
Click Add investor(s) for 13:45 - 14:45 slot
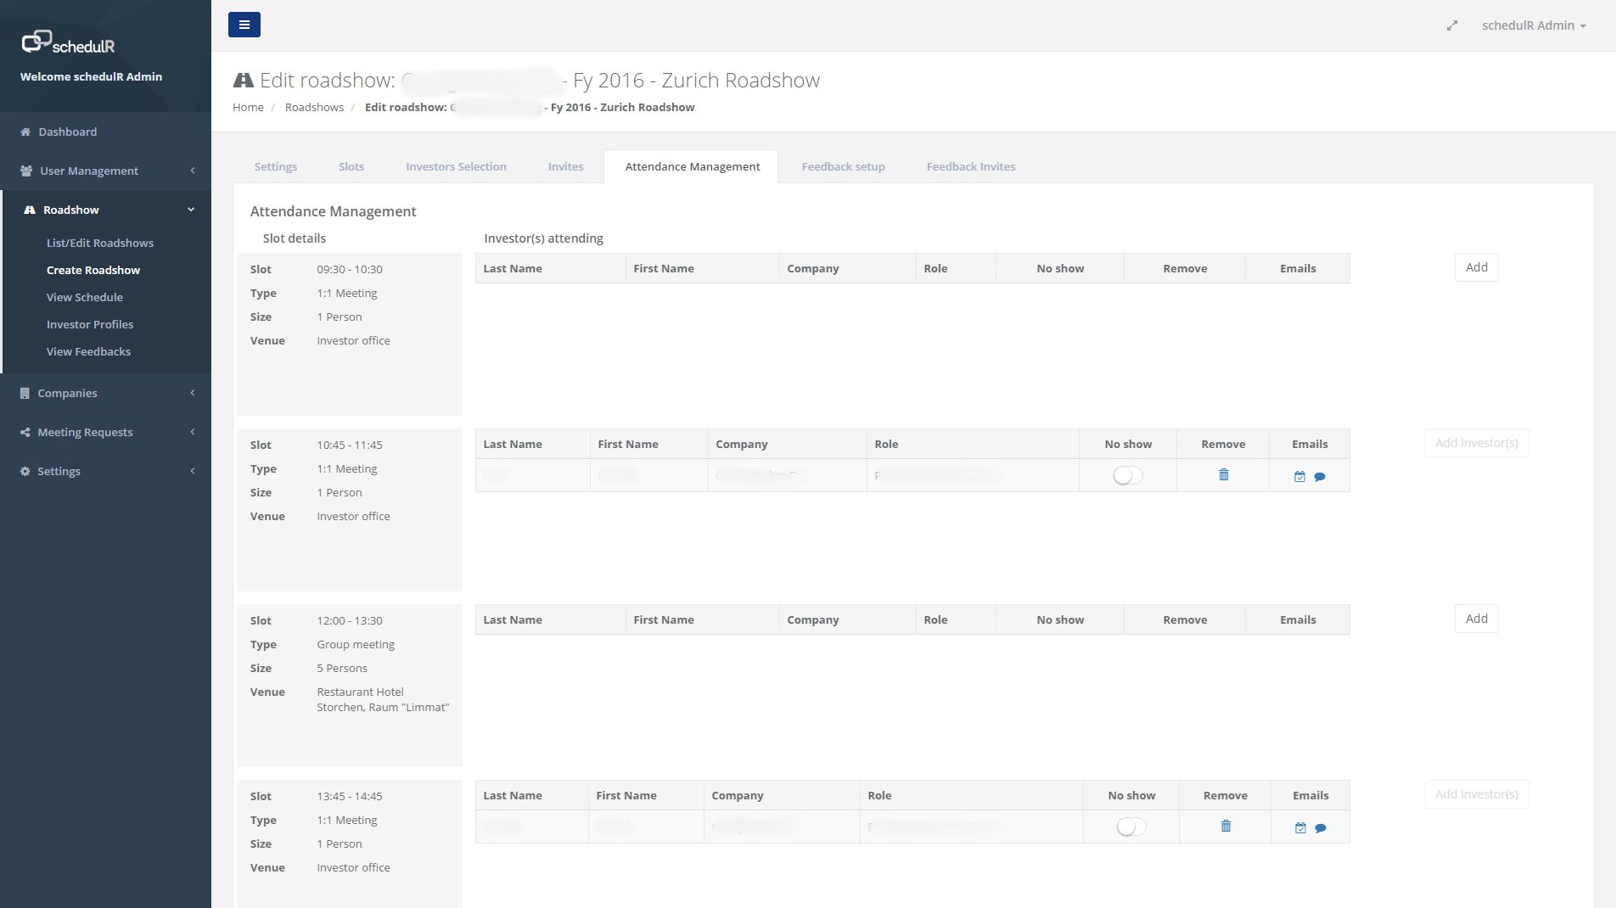point(1476,794)
